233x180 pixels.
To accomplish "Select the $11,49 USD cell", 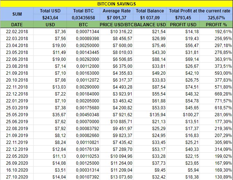I will (50, 52).
